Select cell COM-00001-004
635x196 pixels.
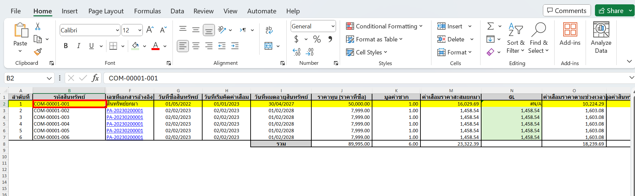[69, 124]
